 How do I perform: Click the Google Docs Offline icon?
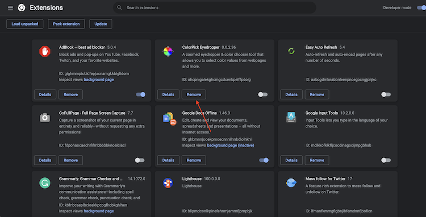coord(169,118)
